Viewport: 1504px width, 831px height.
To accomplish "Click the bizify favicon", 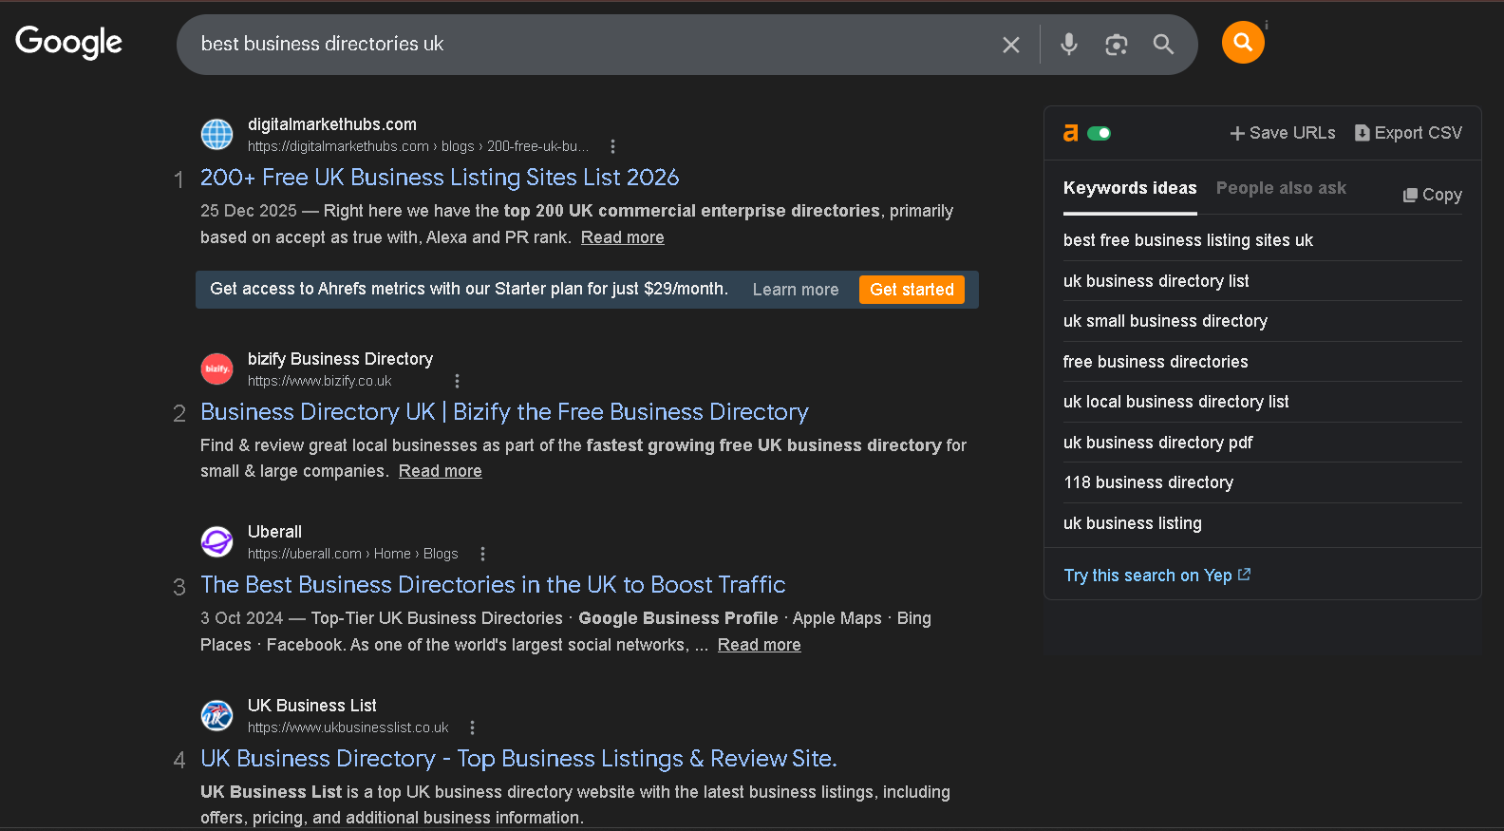I will pyautogui.click(x=216, y=368).
